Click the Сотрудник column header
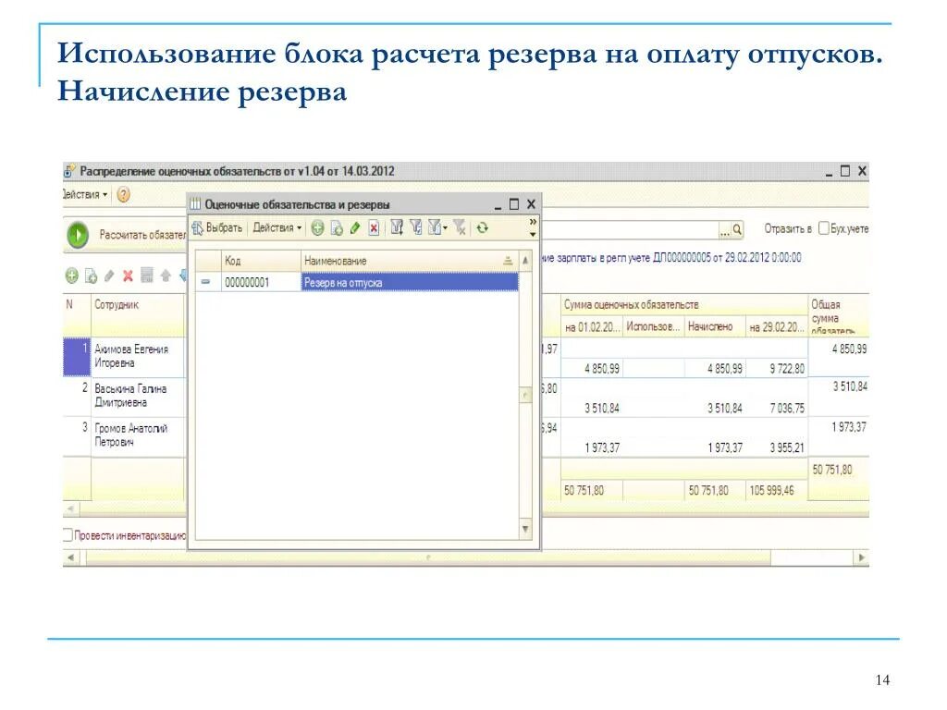 (138, 314)
